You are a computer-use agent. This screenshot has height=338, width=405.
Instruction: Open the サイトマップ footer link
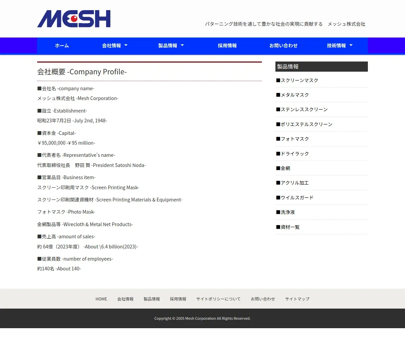click(x=297, y=299)
